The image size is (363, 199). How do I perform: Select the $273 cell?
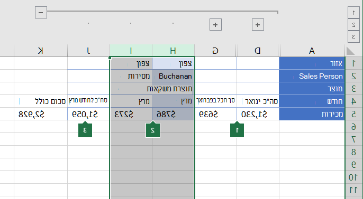tap(131, 114)
